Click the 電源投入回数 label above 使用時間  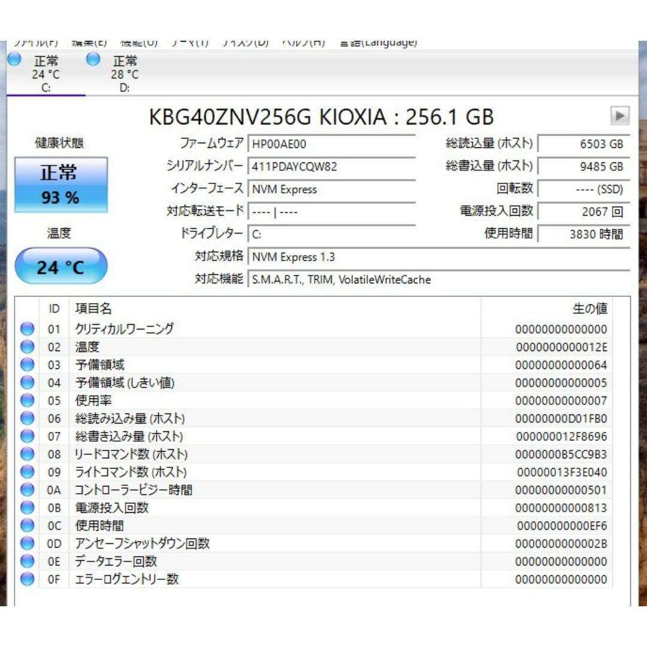(497, 211)
